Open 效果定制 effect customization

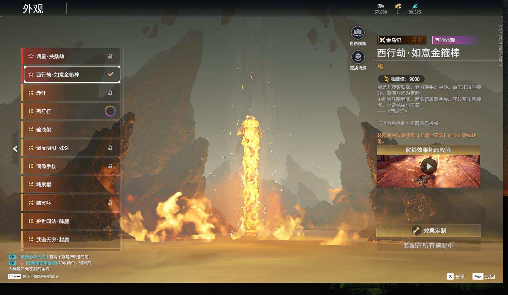point(429,231)
